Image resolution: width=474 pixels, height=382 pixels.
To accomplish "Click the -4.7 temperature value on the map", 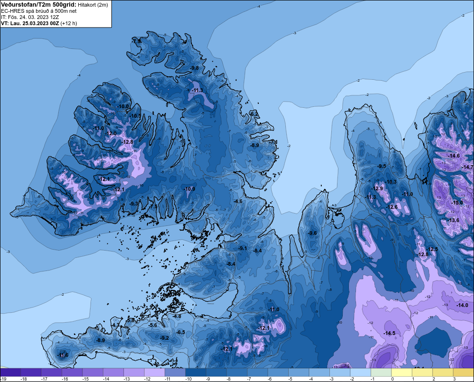I will 116,325.
